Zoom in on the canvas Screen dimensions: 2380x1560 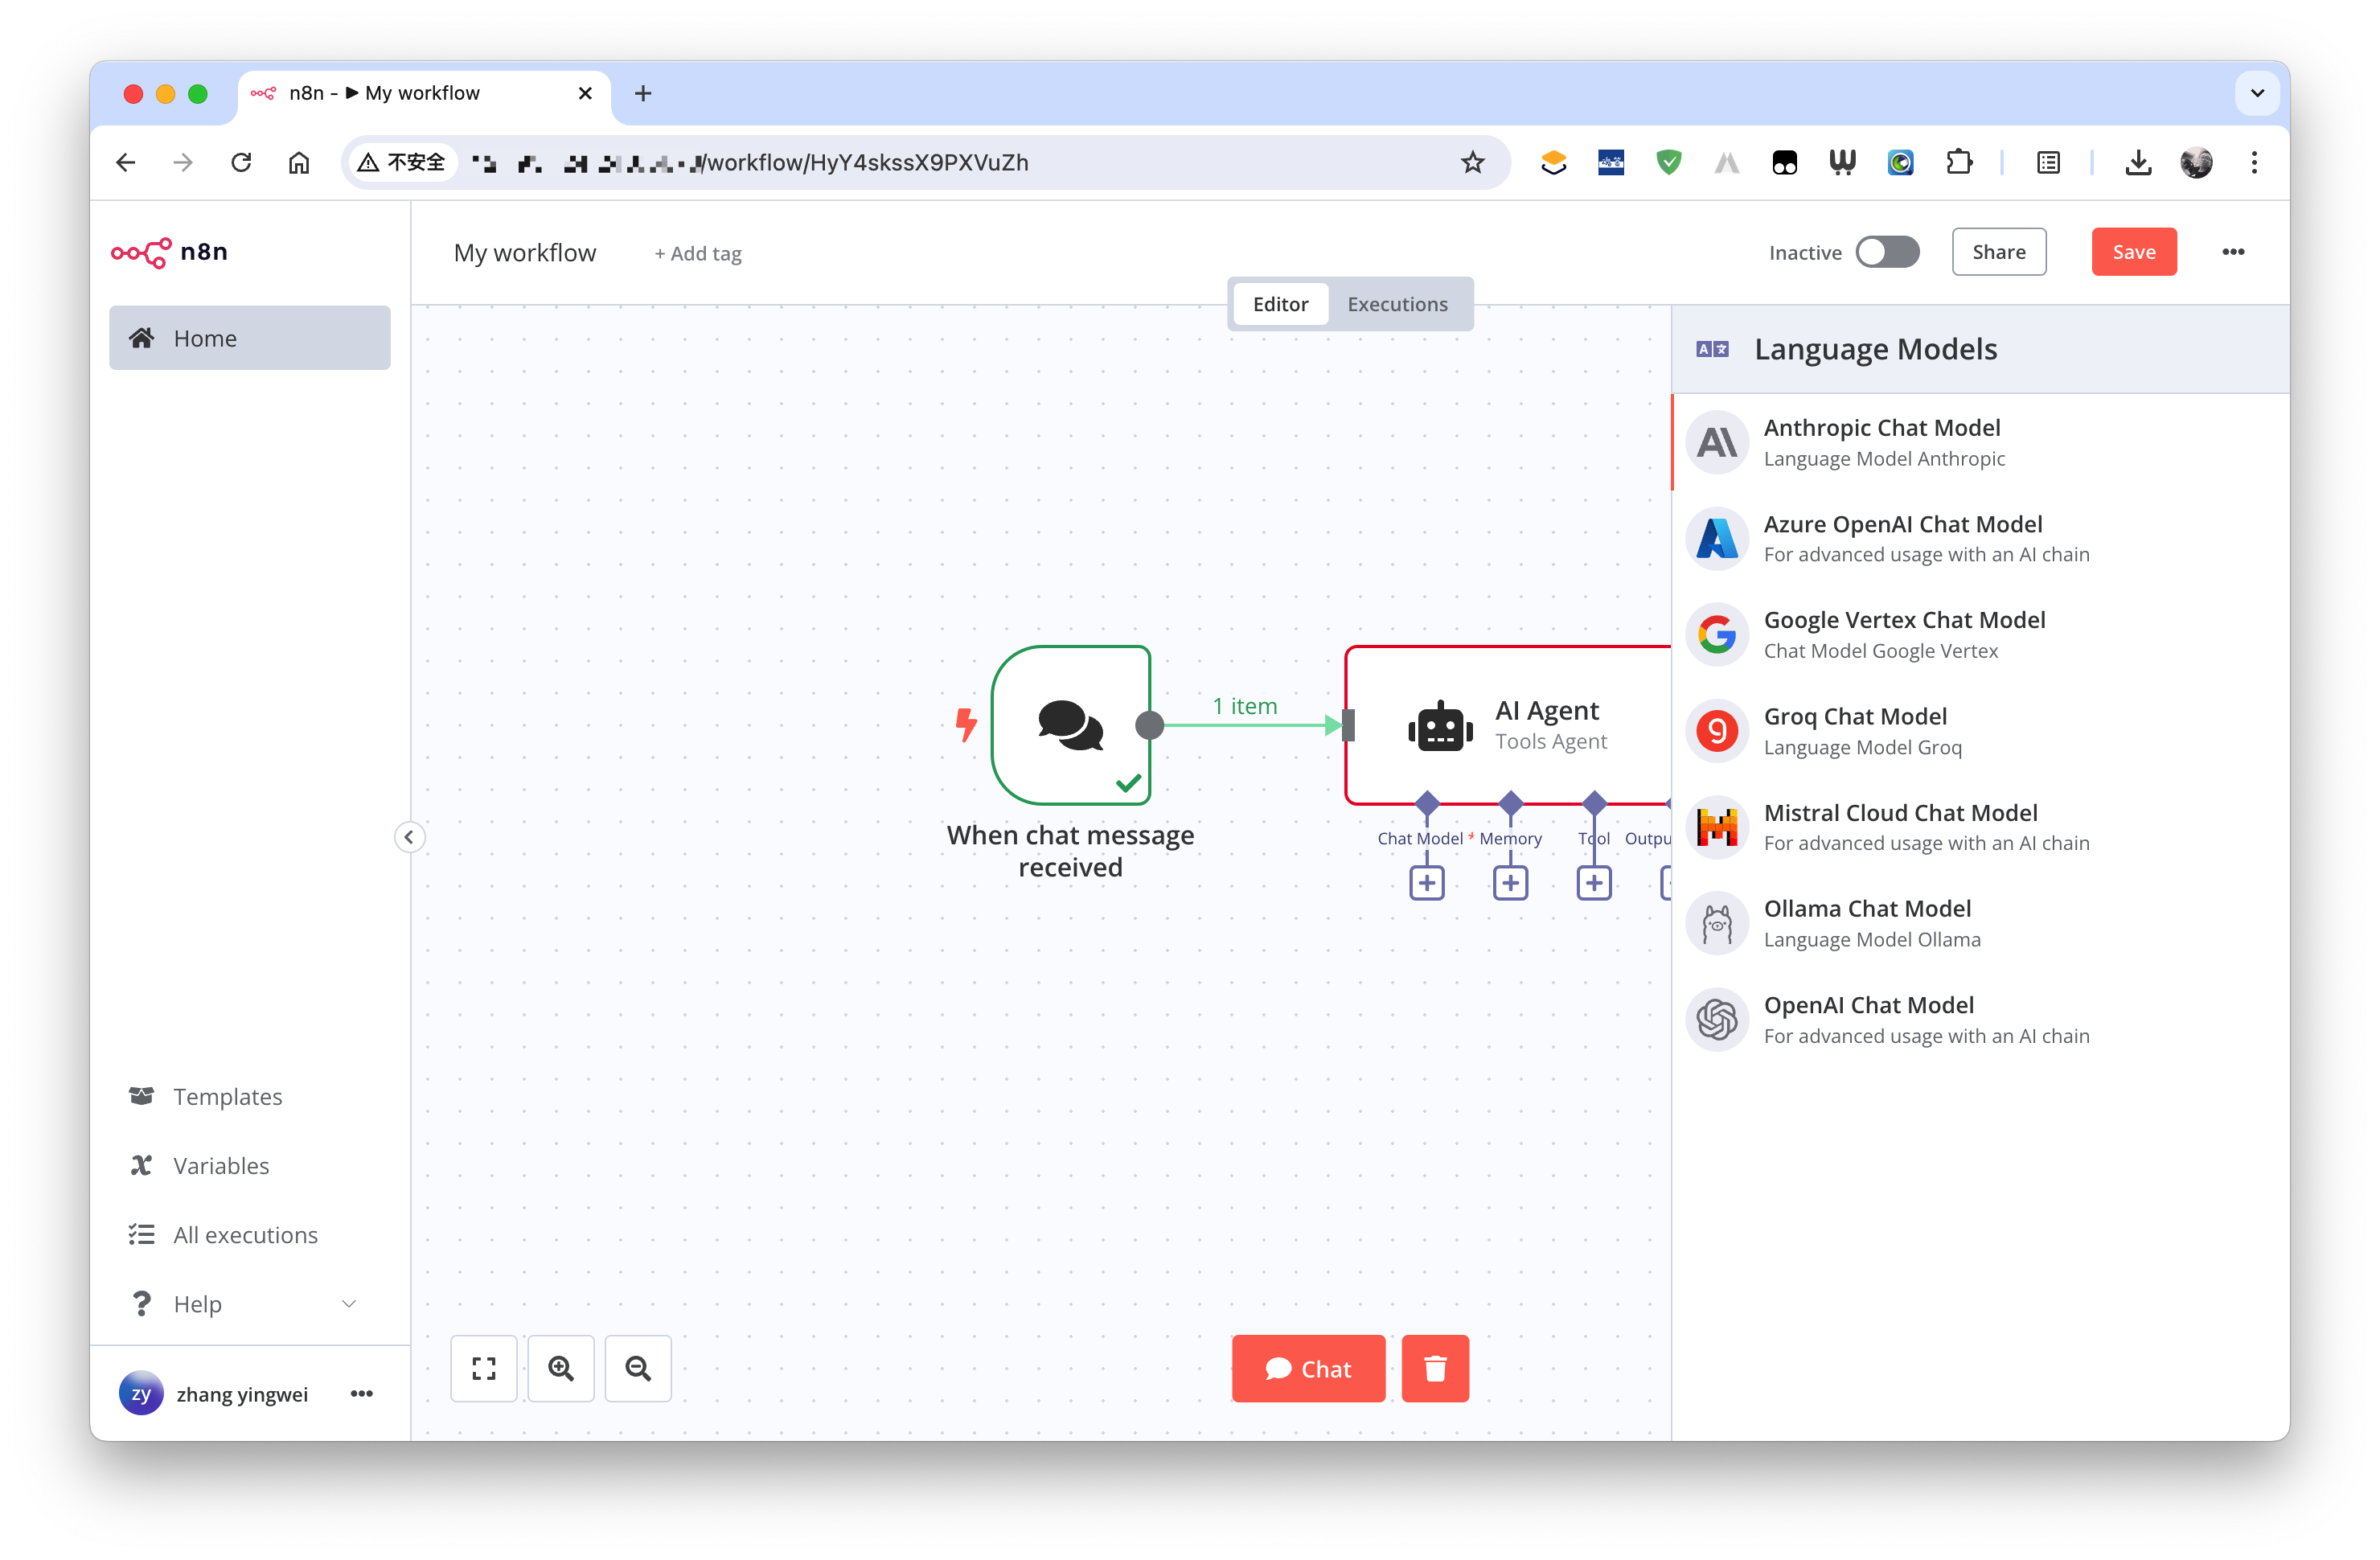pyautogui.click(x=561, y=1368)
